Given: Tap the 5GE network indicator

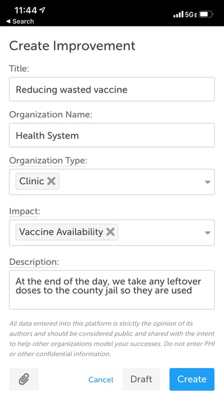Looking at the screenshot, I should (191, 15).
